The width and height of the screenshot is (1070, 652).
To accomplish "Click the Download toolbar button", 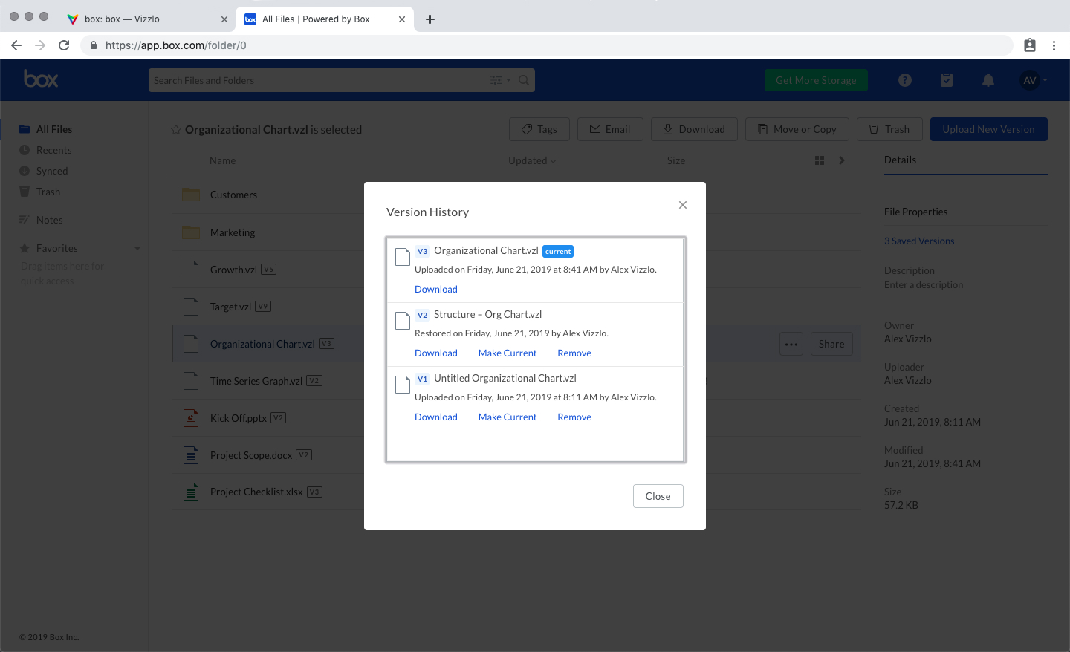I will point(694,129).
